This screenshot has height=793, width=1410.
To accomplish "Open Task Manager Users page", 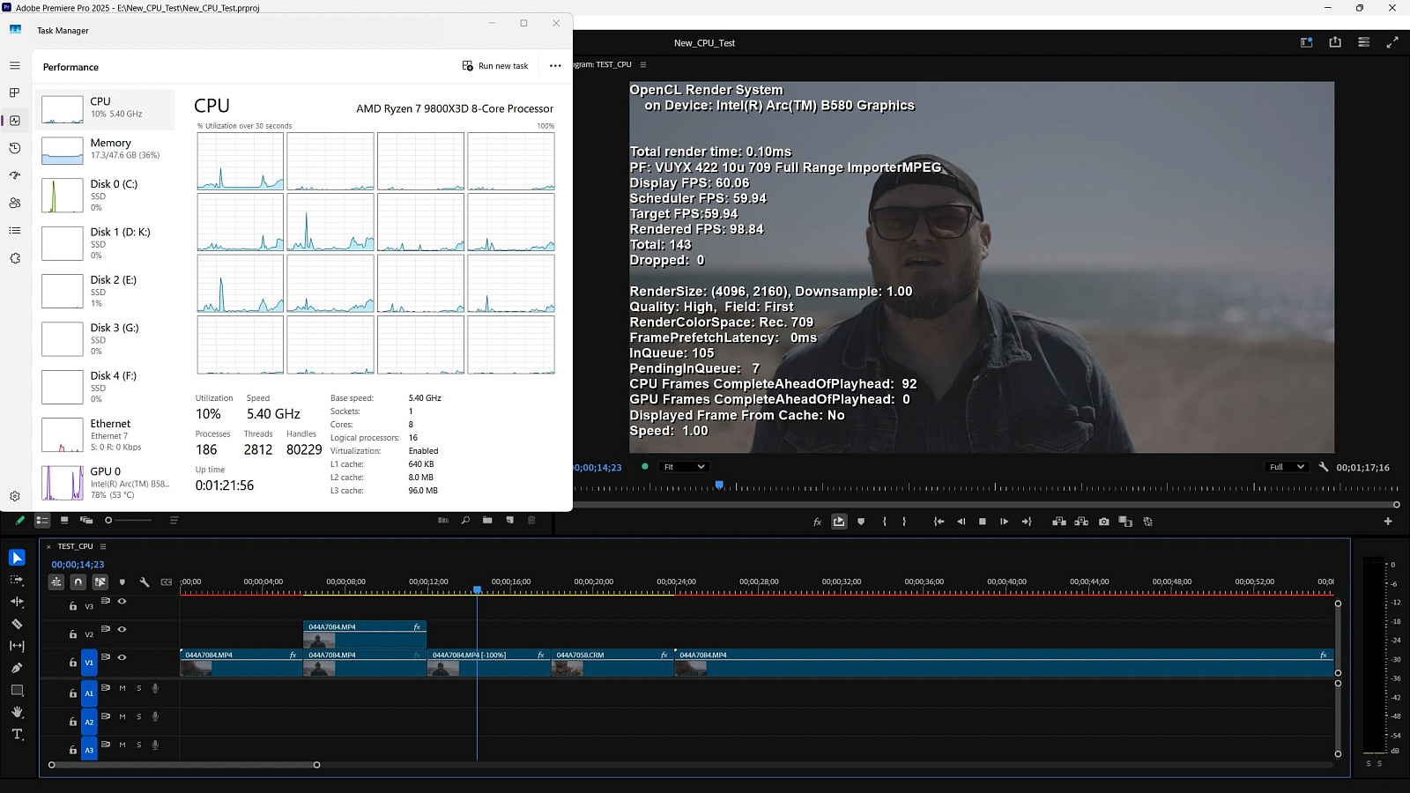I will pyautogui.click(x=15, y=203).
